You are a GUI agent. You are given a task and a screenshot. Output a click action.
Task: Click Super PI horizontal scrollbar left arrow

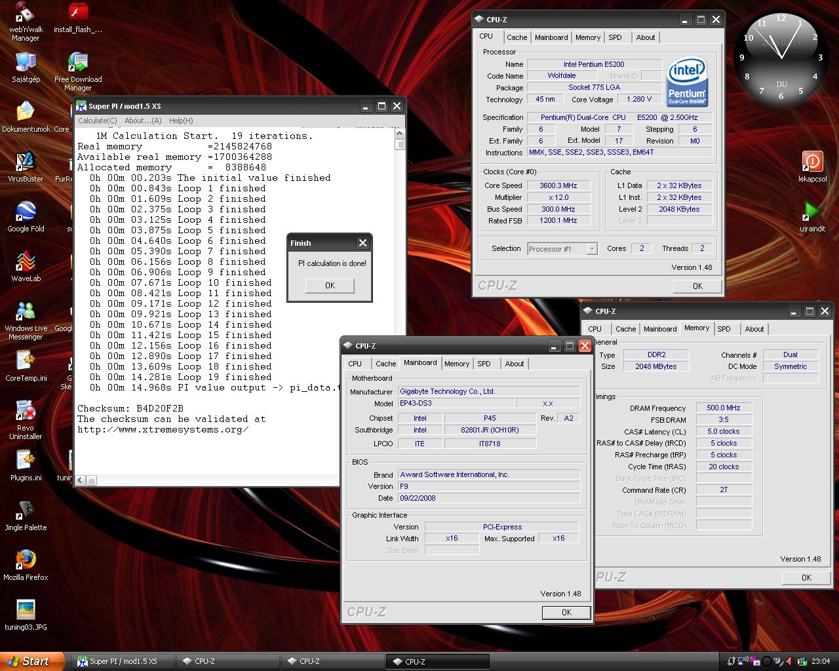point(80,480)
